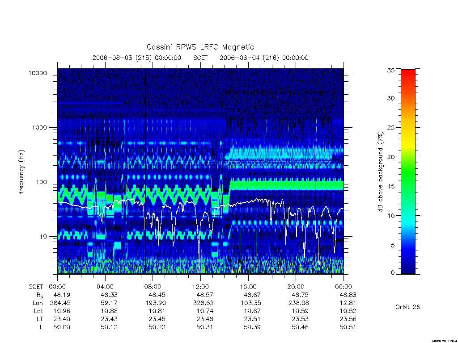
Task: Click the 'LT' row header
Action: pyautogui.click(x=39, y=319)
